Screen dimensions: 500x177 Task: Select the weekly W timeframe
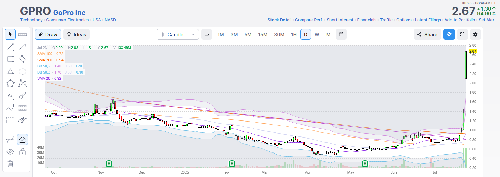point(317,34)
